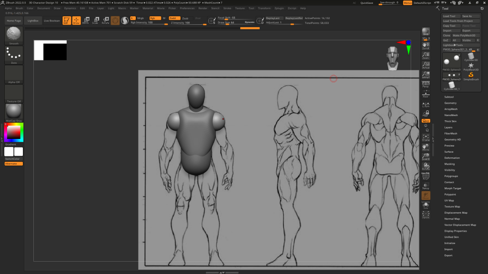
Task: Expand the Deformation section
Action: pyautogui.click(x=452, y=158)
